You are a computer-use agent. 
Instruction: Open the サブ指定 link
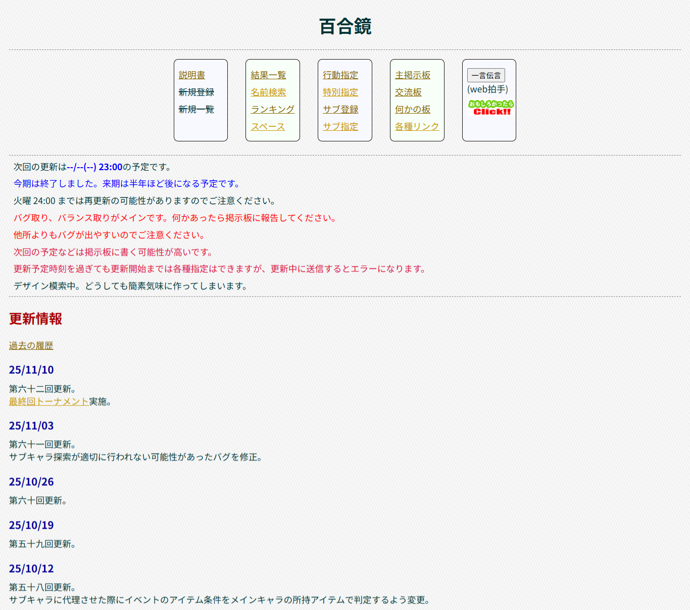pyautogui.click(x=340, y=127)
